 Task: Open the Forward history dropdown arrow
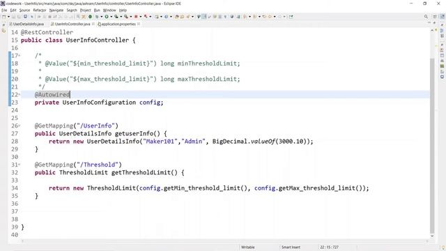284,17
